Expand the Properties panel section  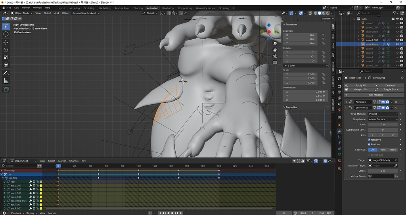291,107
